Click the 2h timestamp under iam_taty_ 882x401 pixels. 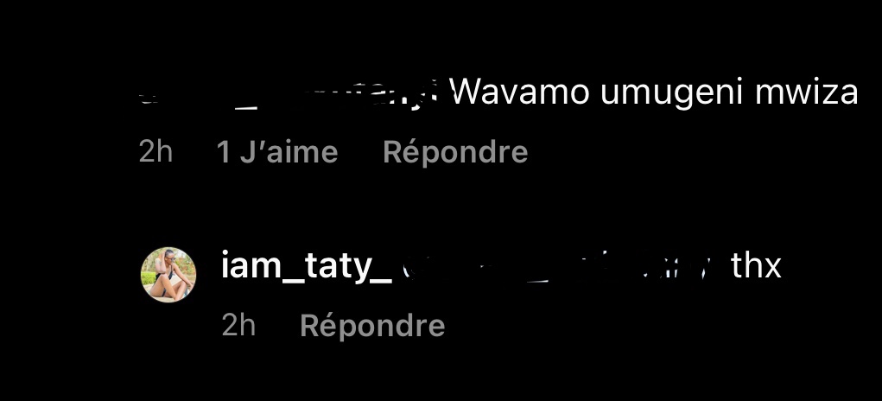click(238, 325)
